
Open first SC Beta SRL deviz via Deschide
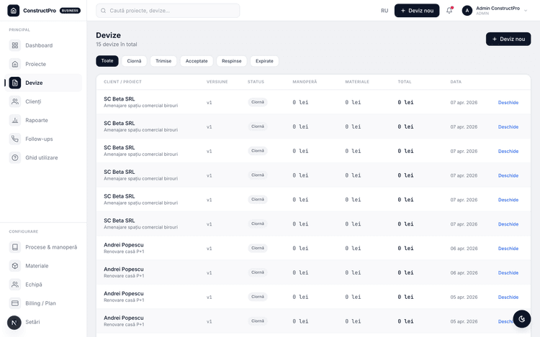click(508, 102)
